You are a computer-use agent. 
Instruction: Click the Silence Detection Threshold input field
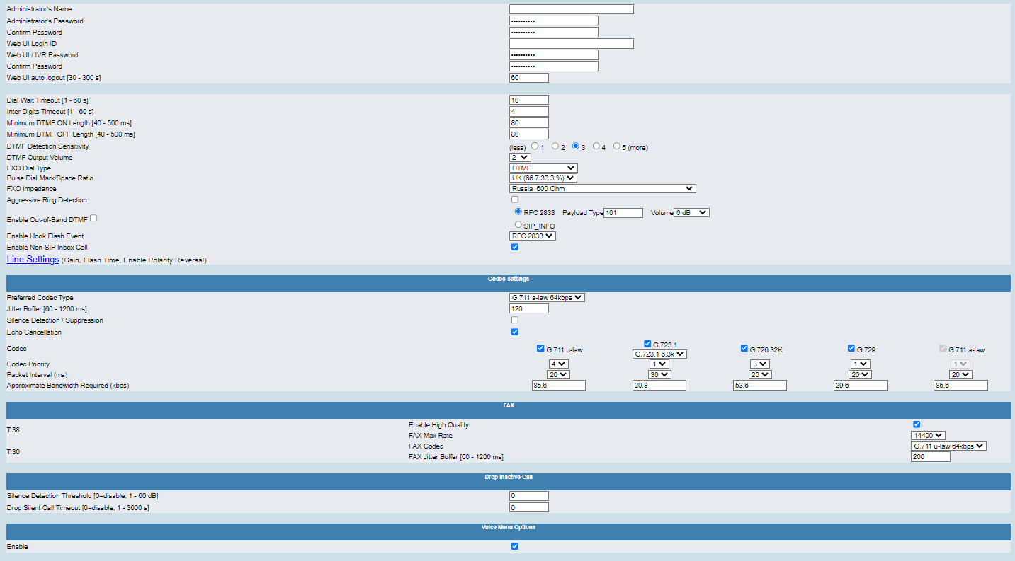[x=528, y=496]
